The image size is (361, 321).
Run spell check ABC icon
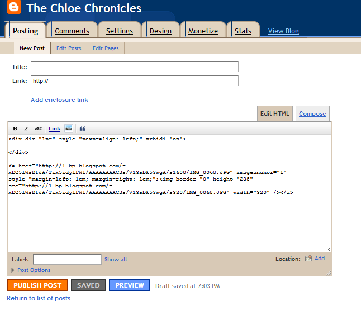click(38, 129)
